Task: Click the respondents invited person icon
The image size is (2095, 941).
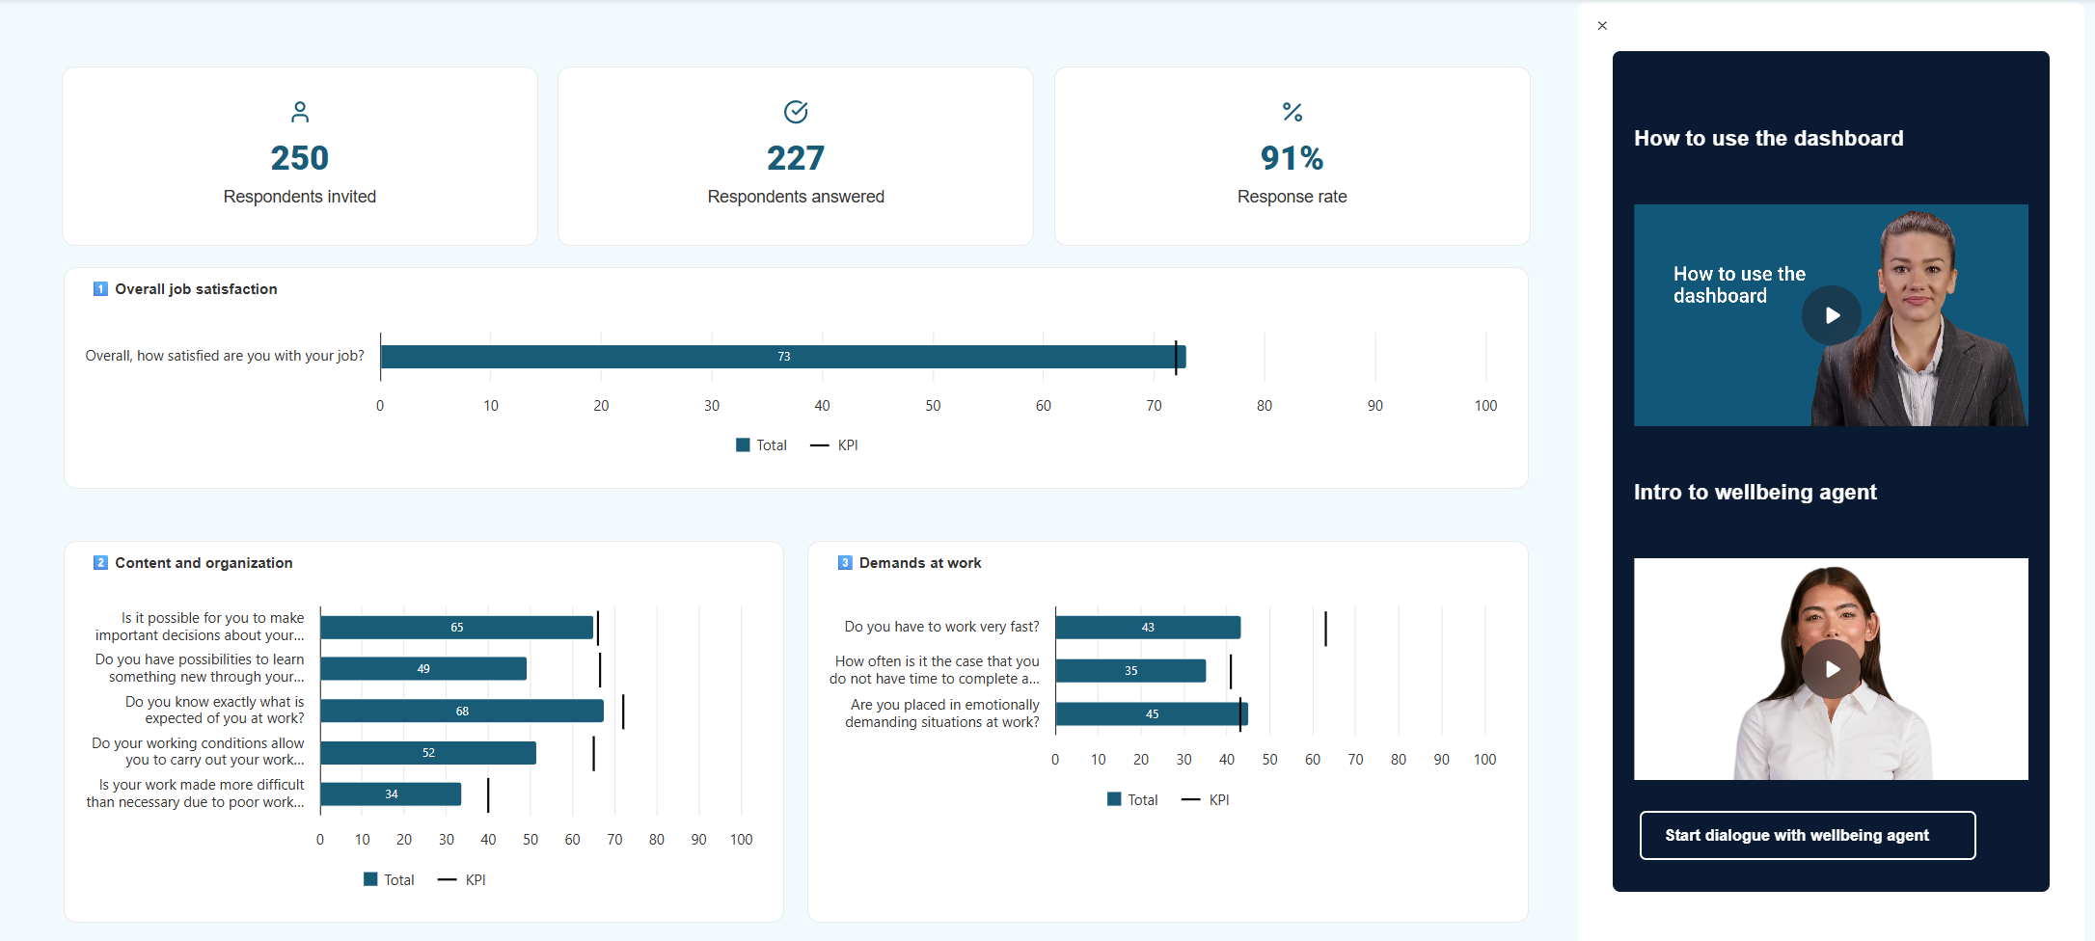Action: [299, 112]
